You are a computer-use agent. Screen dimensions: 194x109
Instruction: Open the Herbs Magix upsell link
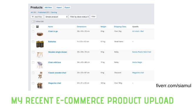(x=137, y=62)
